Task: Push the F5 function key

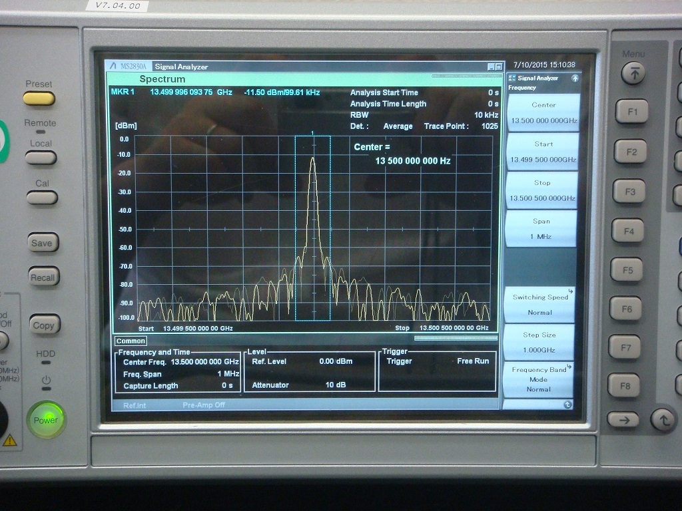Action: (627, 270)
